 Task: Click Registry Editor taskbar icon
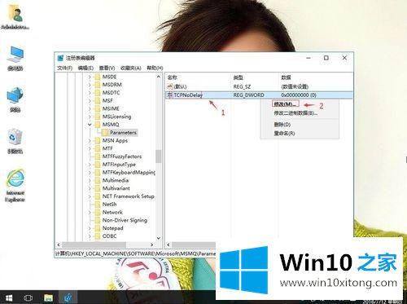point(68,297)
